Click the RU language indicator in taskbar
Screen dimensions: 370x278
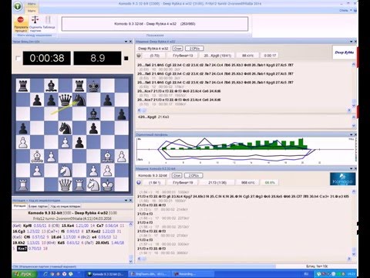(x=306, y=274)
